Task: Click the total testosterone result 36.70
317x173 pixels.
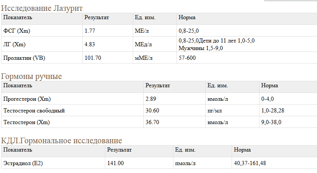Action: coord(152,122)
